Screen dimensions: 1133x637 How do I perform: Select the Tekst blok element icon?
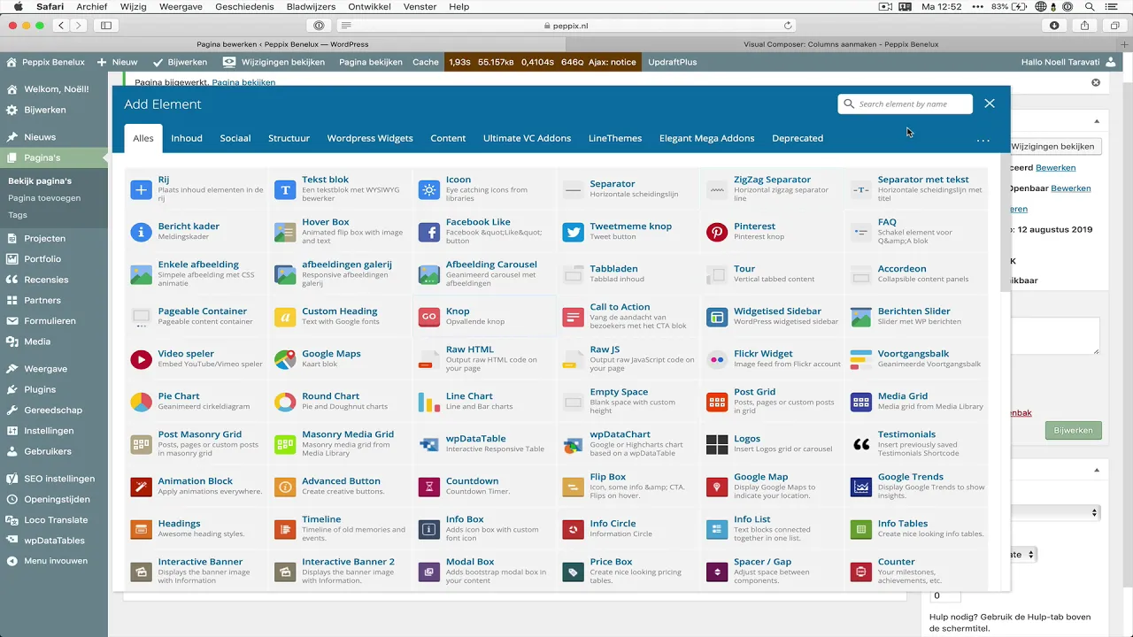click(285, 189)
